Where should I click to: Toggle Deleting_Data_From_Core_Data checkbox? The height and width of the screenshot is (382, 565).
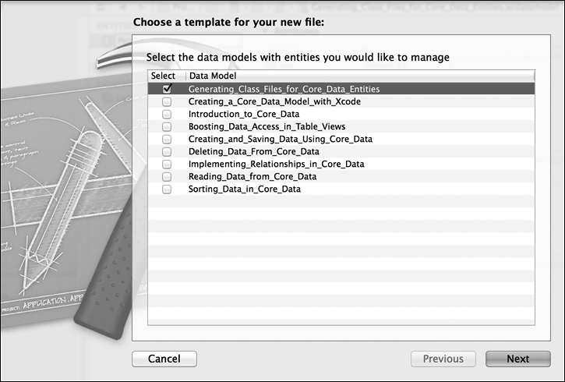tap(167, 152)
